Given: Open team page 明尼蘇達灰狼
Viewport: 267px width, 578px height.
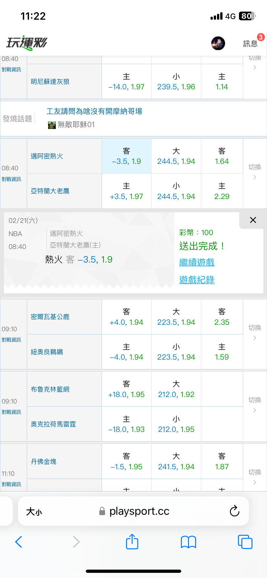Looking at the screenshot, I should (50, 82).
